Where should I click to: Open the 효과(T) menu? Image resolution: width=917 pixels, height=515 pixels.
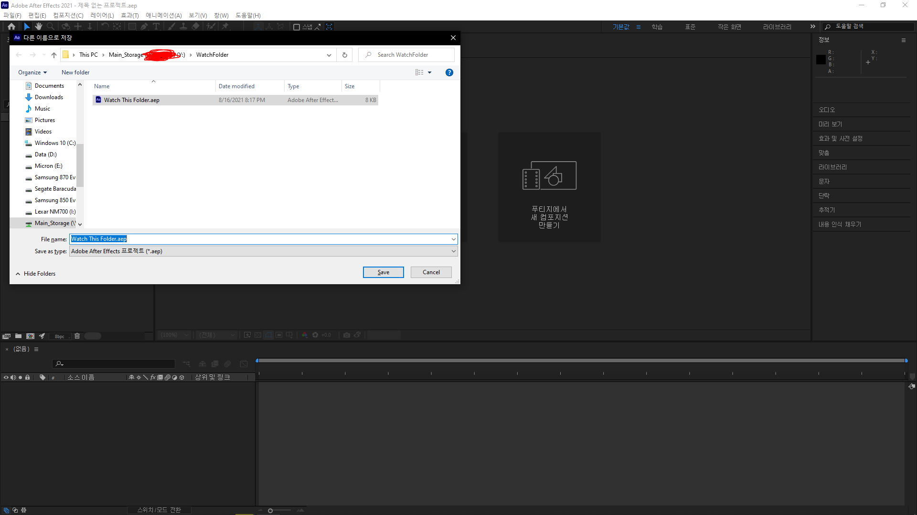point(129,15)
